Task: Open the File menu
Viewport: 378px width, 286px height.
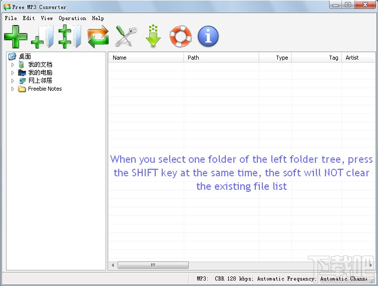Action: click(11, 18)
